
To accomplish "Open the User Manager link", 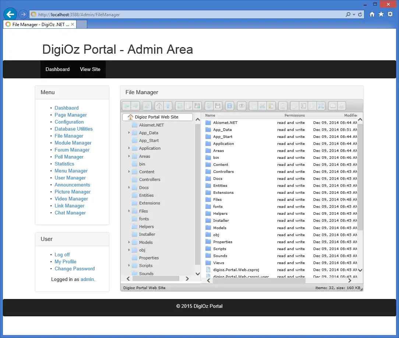I will click(70, 178).
